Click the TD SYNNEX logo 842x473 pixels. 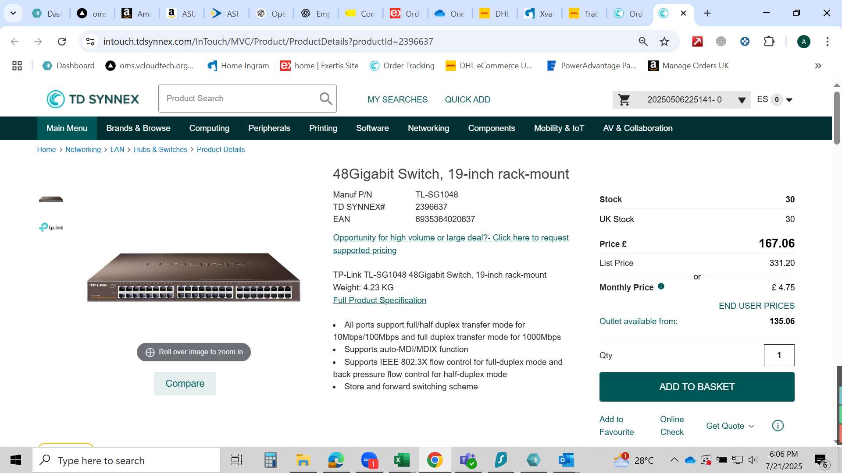click(93, 99)
